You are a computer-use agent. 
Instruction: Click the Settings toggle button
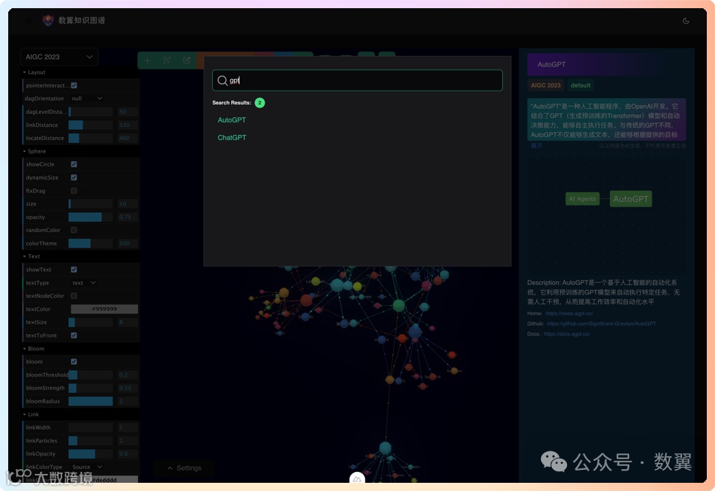click(x=184, y=468)
